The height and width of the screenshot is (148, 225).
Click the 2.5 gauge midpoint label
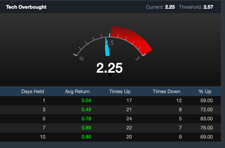coord(109,43)
